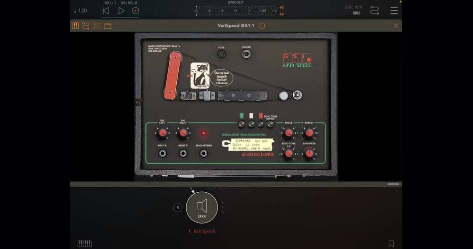
Task: Show the on-screen keyboard from the plugin toolbar
Action: click(x=75, y=26)
